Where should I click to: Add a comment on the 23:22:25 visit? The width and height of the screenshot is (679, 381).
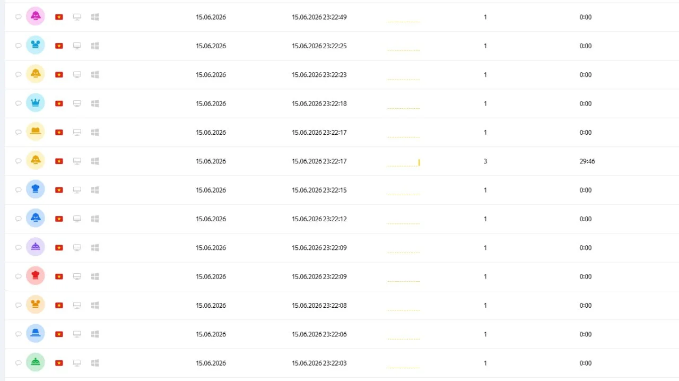point(18,46)
